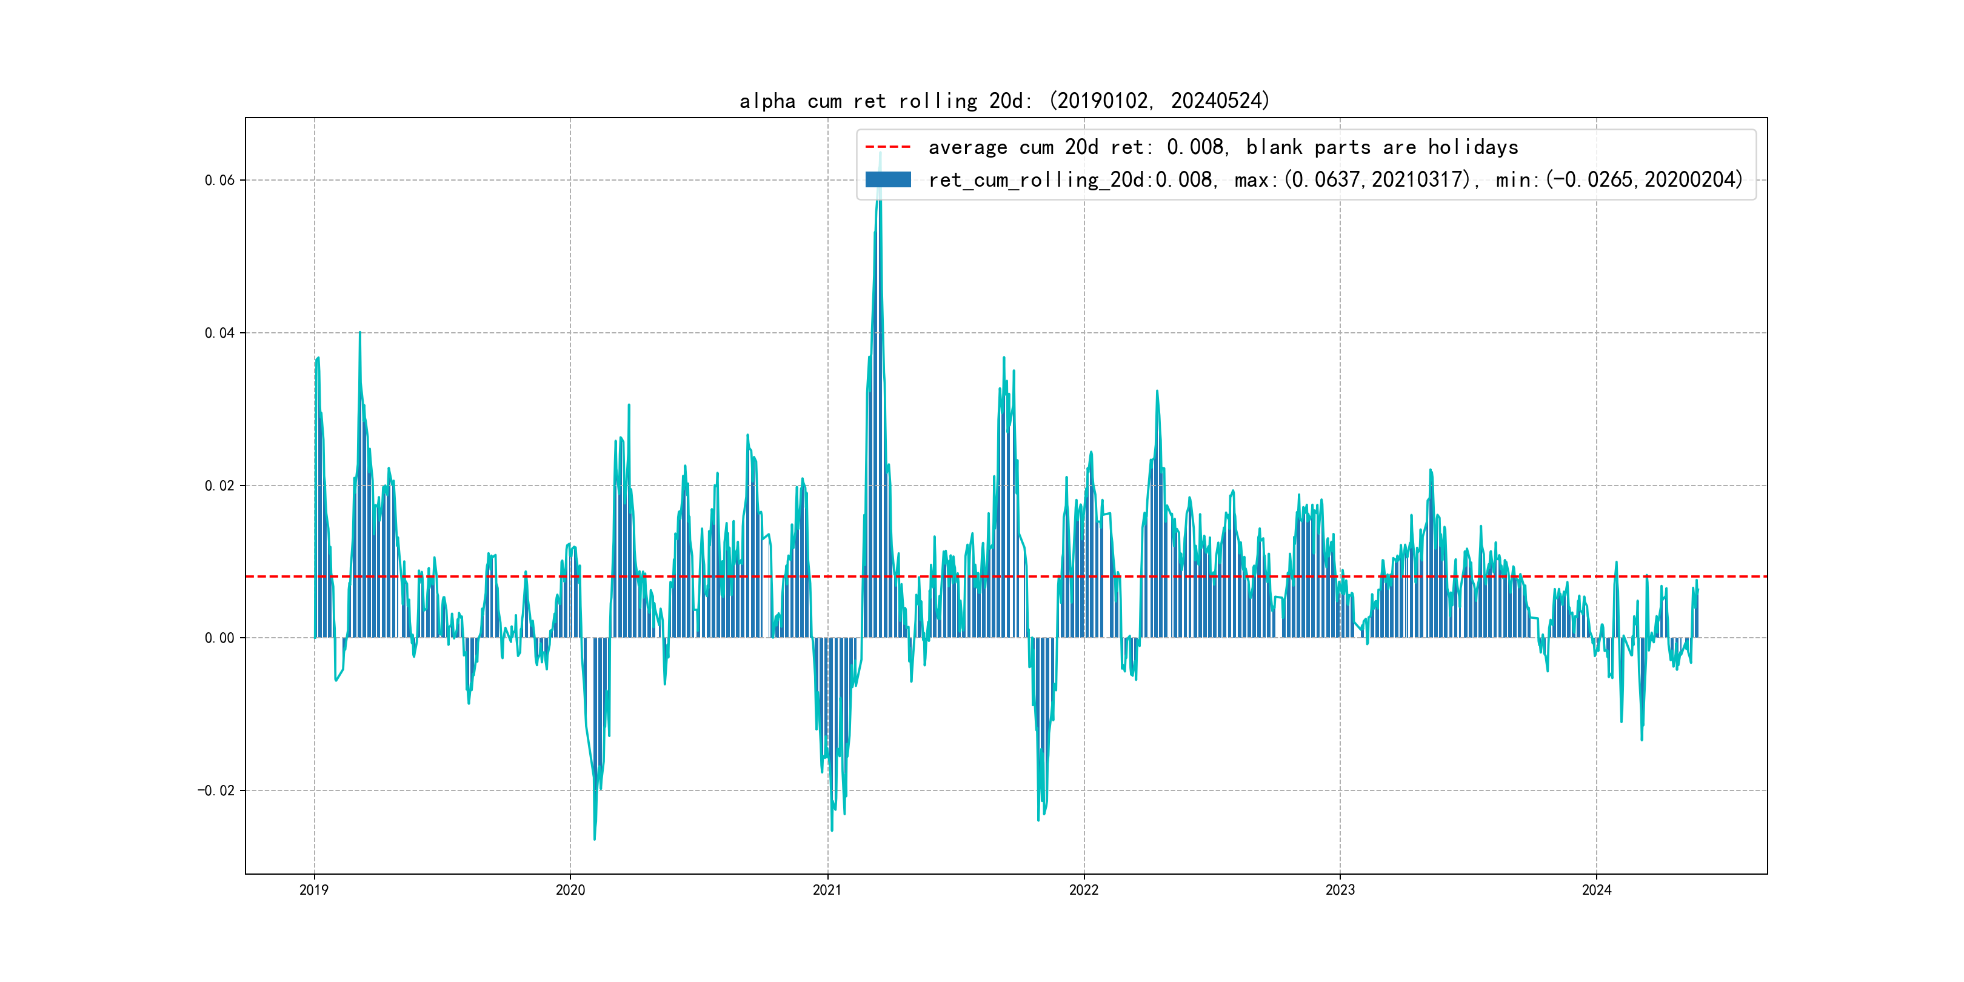The height and width of the screenshot is (982, 1964).
Task: Click the 2023 x-axis tick label
Action: point(1340,890)
